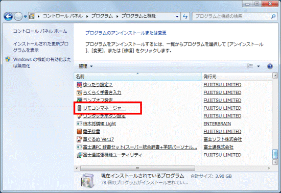This screenshot has width=281, height=193.
Task: Open the view options dropdown arrow
Action: pyautogui.click(x=259, y=66)
